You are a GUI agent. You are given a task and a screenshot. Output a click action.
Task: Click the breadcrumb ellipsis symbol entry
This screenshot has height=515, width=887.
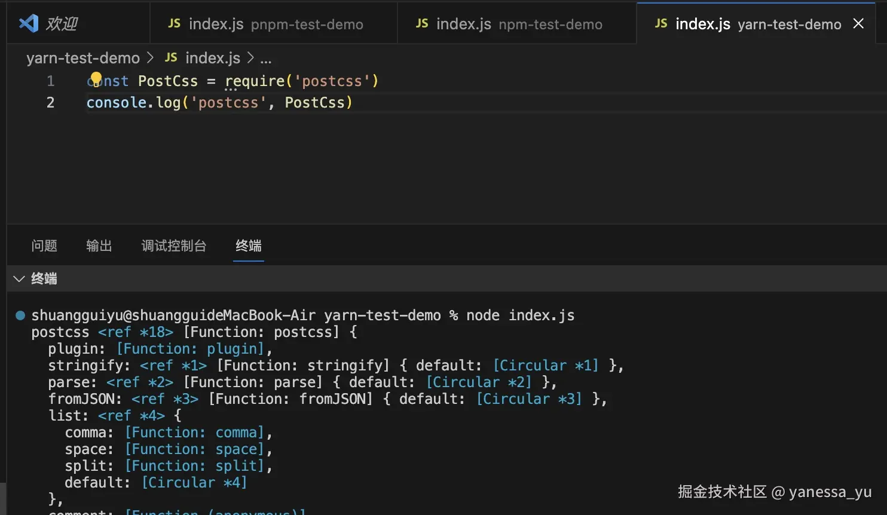pos(266,59)
